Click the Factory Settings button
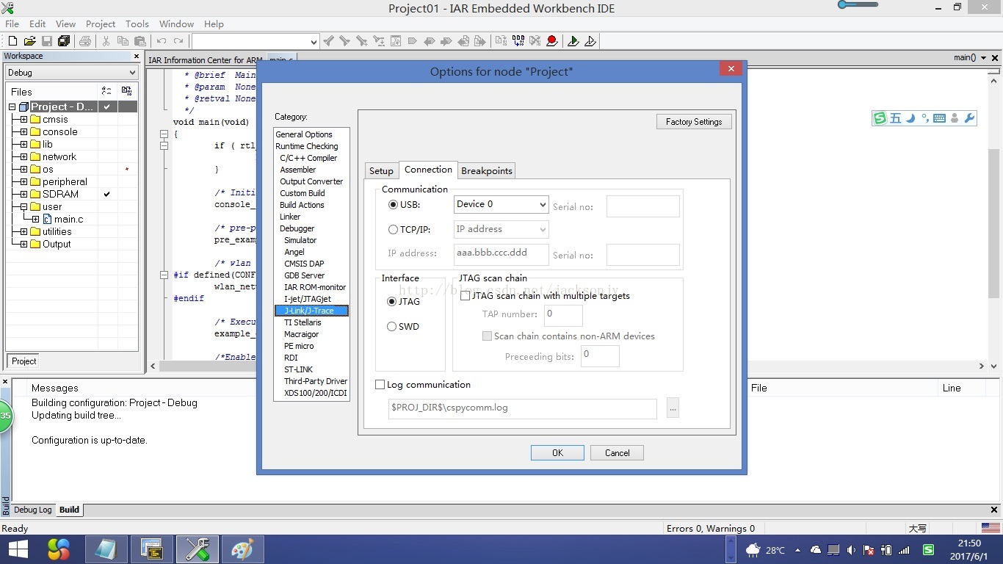 pos(694,122)
